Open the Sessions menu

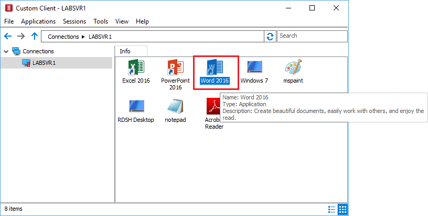pos(74,21)
